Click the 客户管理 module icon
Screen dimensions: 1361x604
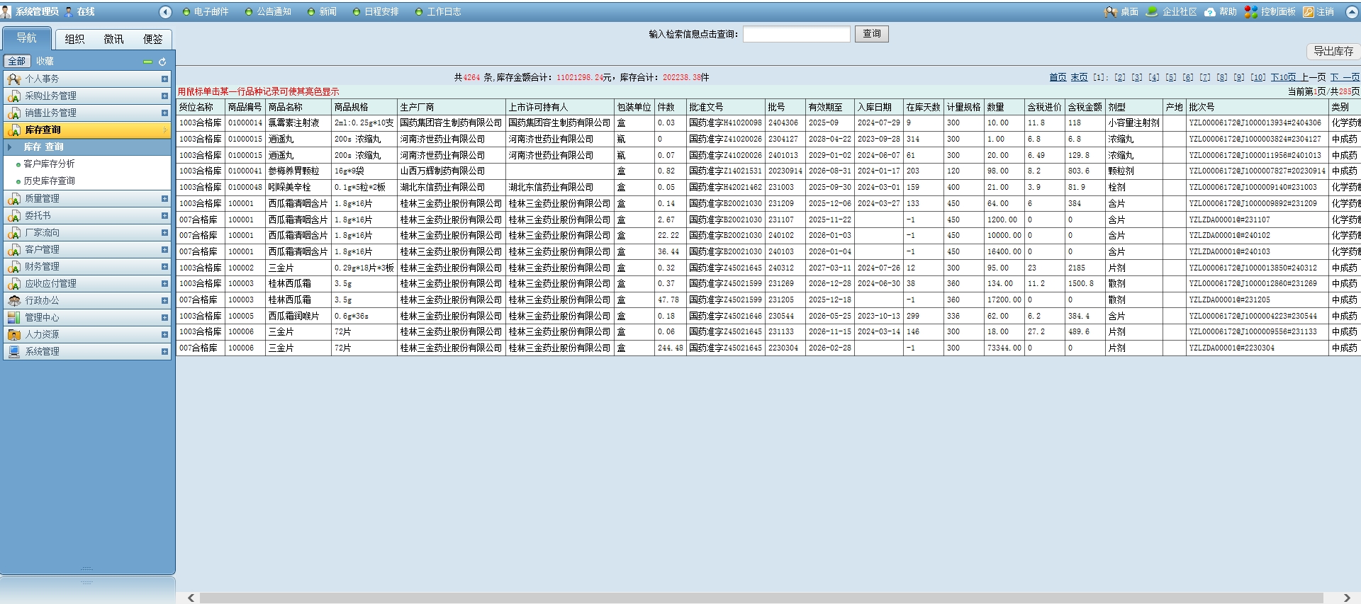[13, 249]
